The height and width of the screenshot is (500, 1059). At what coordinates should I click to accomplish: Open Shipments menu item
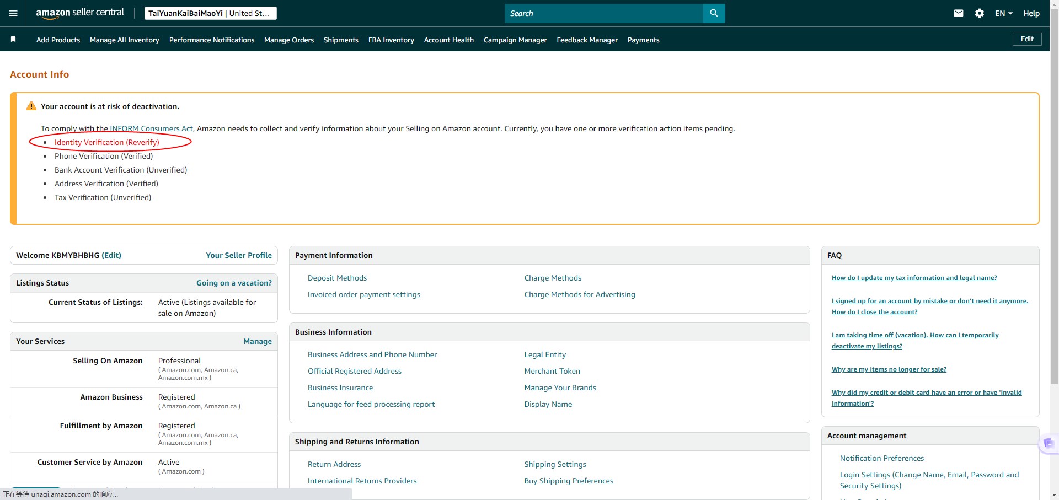click(x=341, y=40)
